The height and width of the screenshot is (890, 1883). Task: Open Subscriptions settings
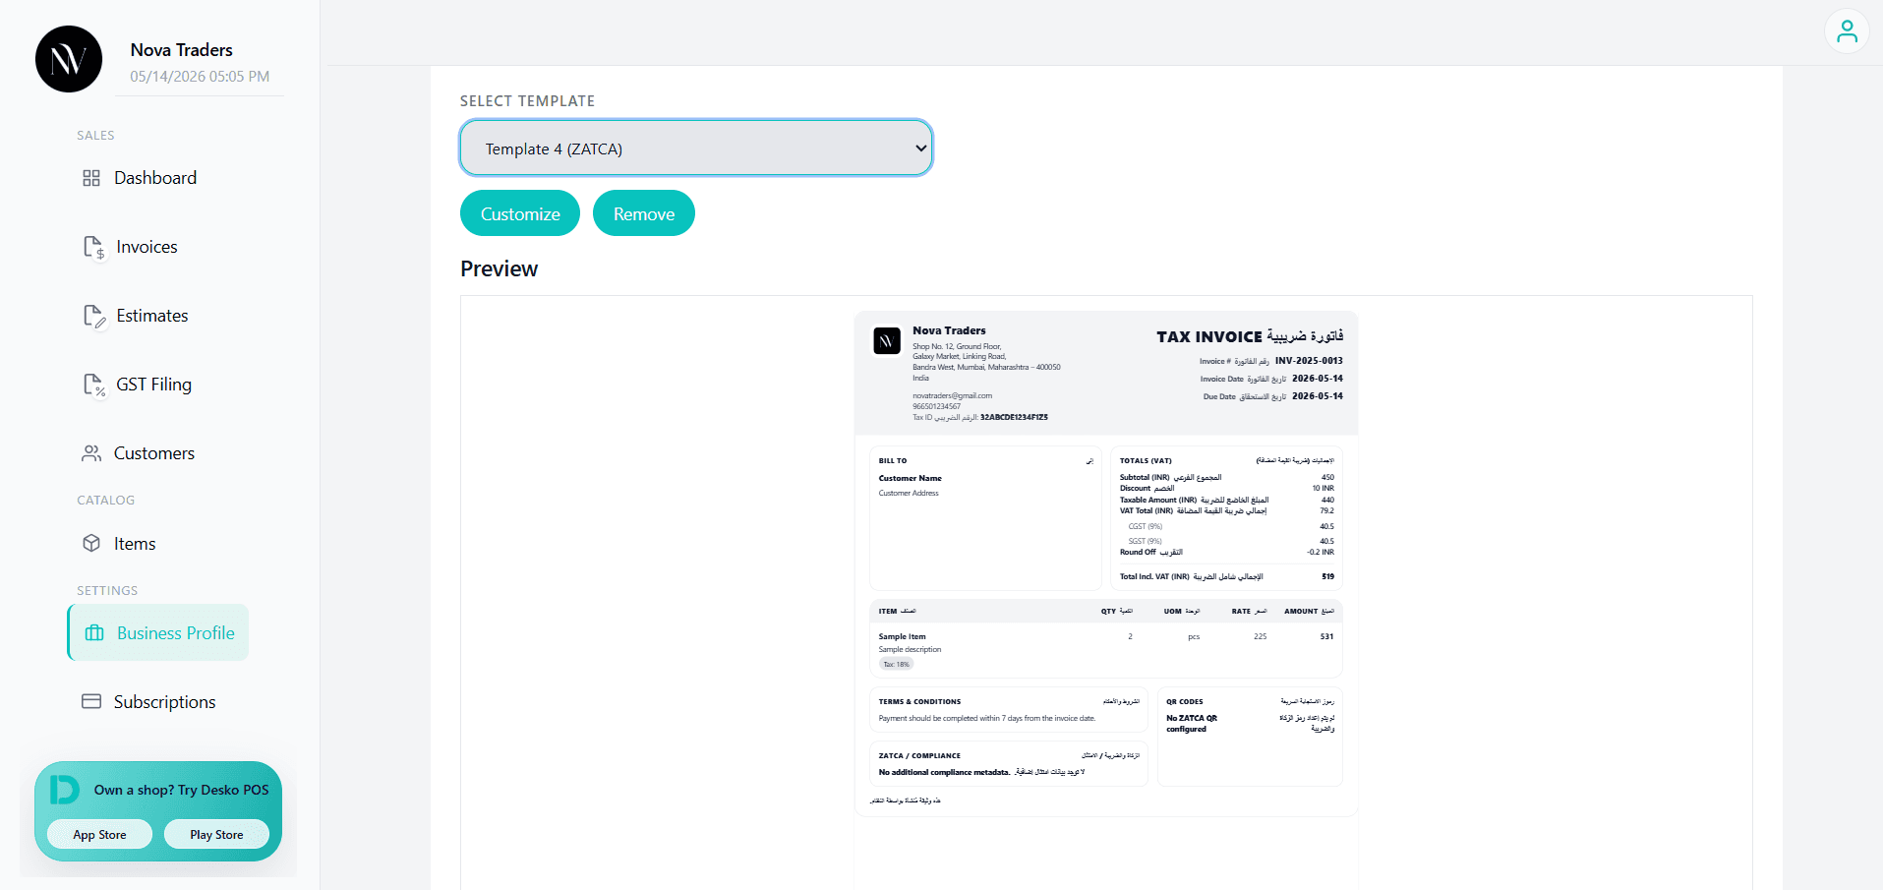click(164, 702)
